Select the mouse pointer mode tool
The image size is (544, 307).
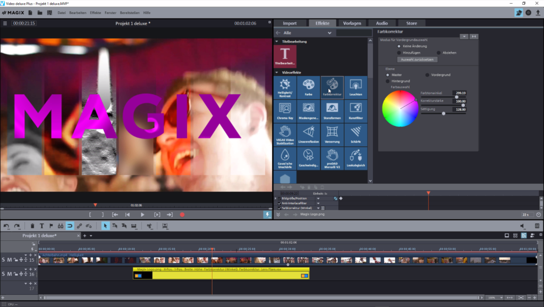point(105,226)
